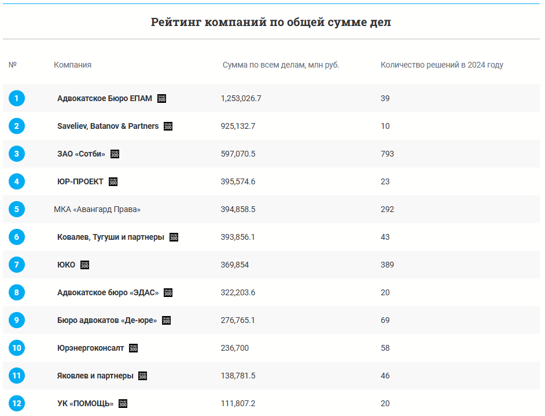
Task: Open the Бюро адвокатов «Де-юре» link
Action: tap(107, 320)
